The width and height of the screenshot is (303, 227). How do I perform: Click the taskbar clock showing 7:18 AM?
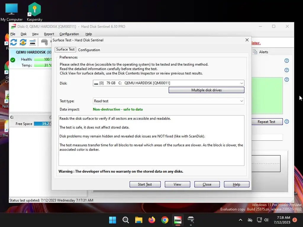(x=282, y=220)
